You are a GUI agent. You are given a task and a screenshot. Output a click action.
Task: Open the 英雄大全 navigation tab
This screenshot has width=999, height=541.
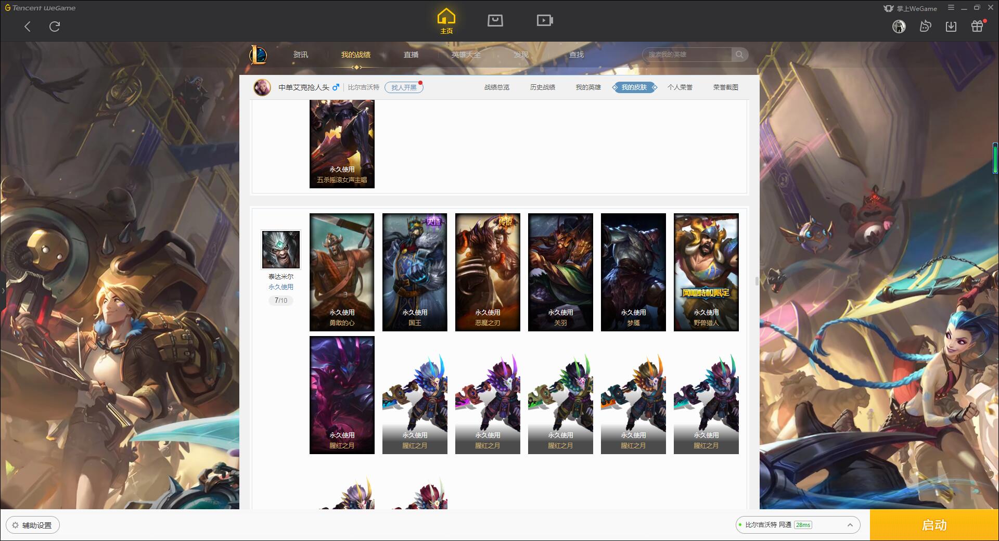click(x=466, y=55)
